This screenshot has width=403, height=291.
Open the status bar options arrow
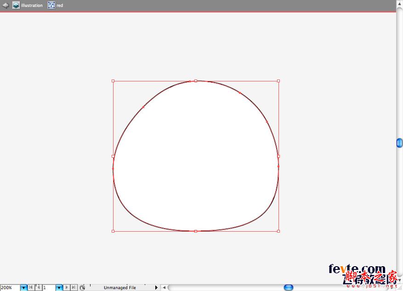click(x=156, y=288)
